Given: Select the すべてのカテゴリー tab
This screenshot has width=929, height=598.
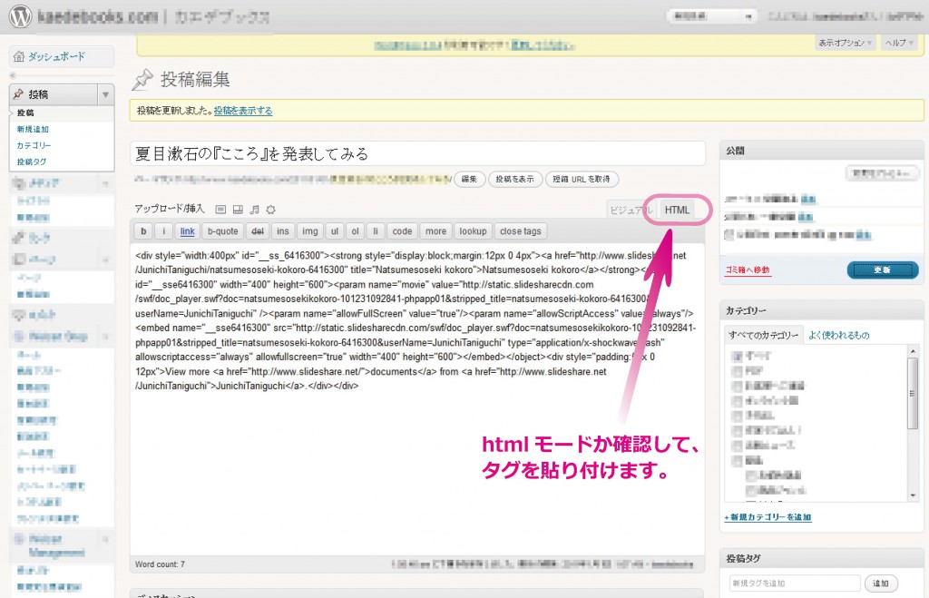Looking at the screenshot, I should (x=764, y=336).
